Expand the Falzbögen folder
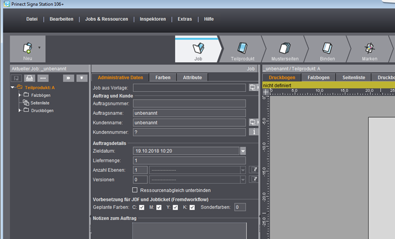This screenshot has height=239, width=395. coord(20,95)
